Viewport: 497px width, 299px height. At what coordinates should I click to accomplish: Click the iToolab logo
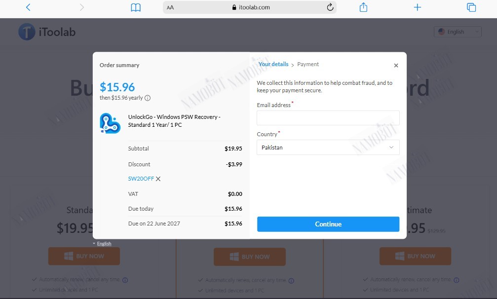click(47, 32)
